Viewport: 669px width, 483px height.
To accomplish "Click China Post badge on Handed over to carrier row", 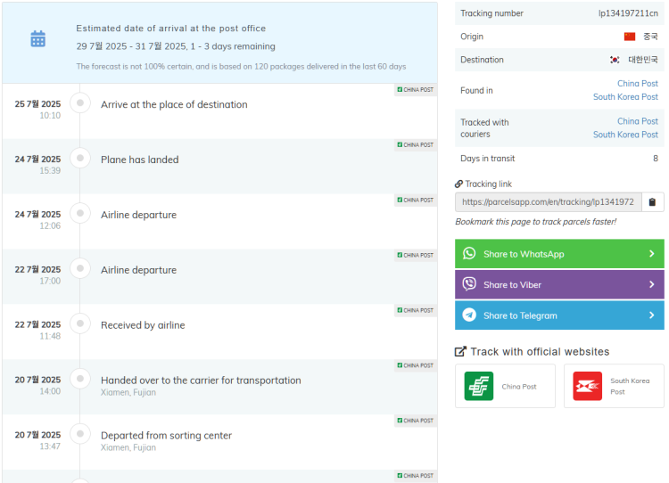I will pyautogui.click(x=416, y=365).
